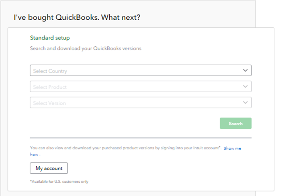Open the Select Version dropdown
Image resolution: width=281 pixels, height=196 pixels.
click(x=140, y=103)
